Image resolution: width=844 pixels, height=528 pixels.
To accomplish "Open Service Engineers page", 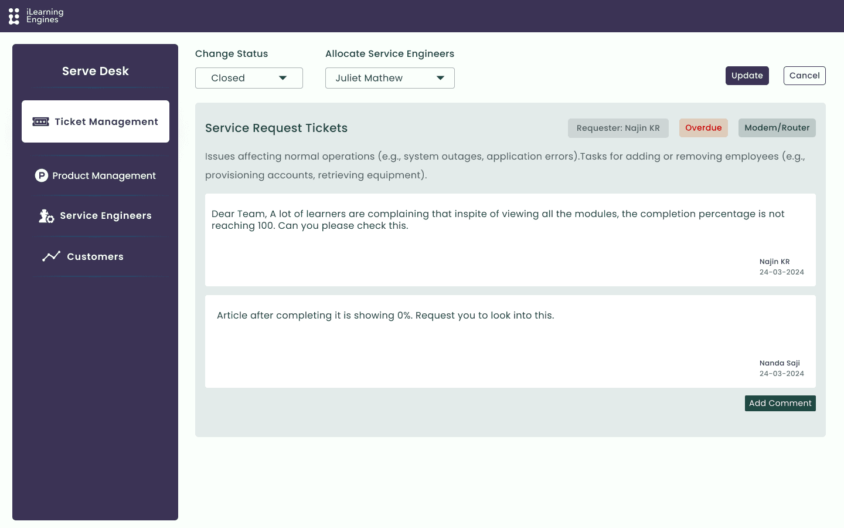I will (x=96, y=216).
